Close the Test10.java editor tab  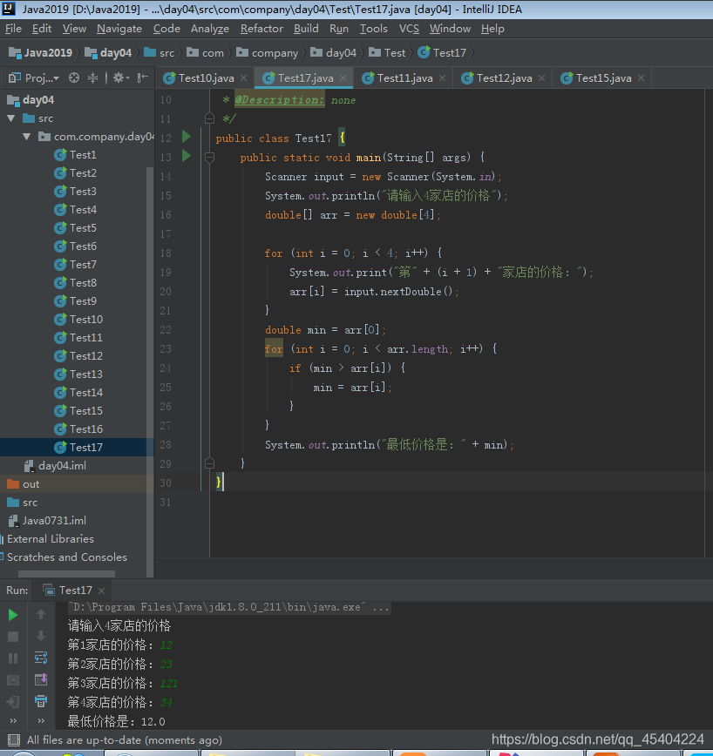[x=243, y=78]
